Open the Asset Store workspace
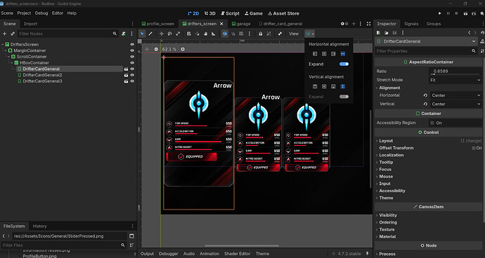This screenshot has width=485, height=258. tap(283, 13)
